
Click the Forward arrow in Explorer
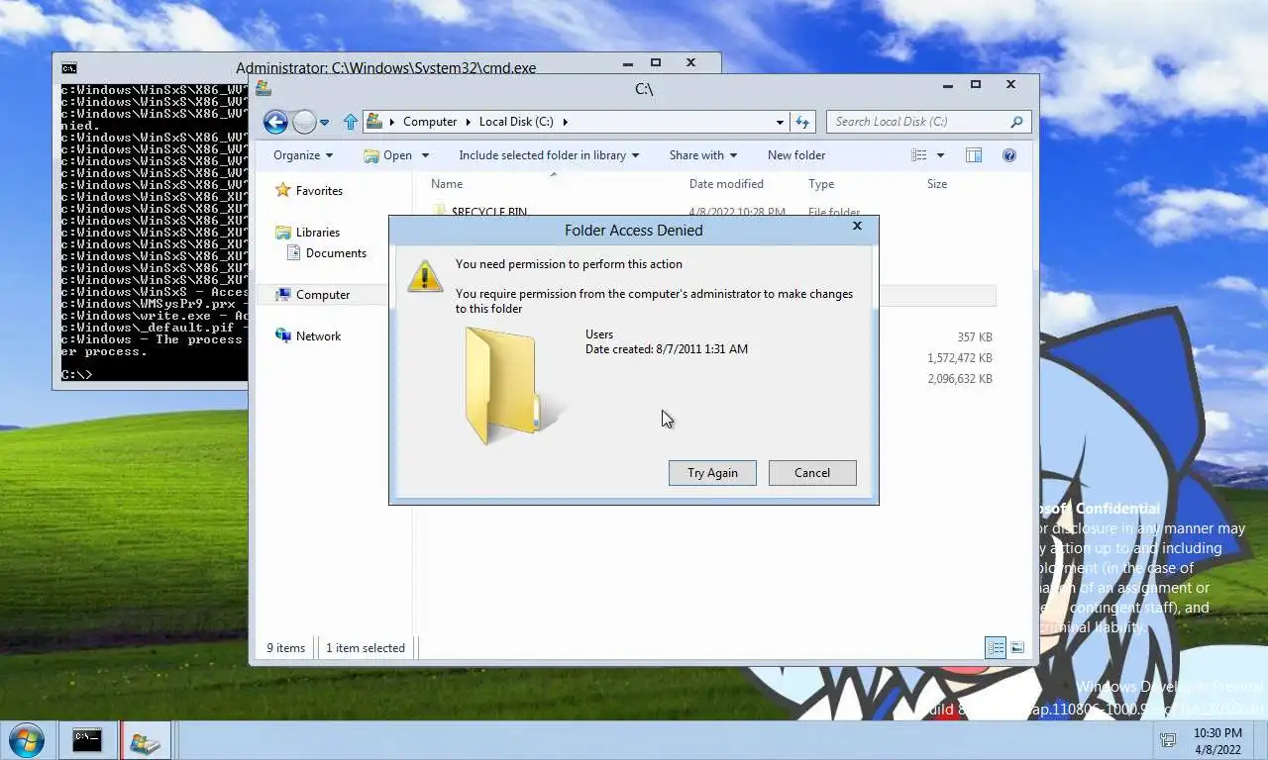click(304, 122)
